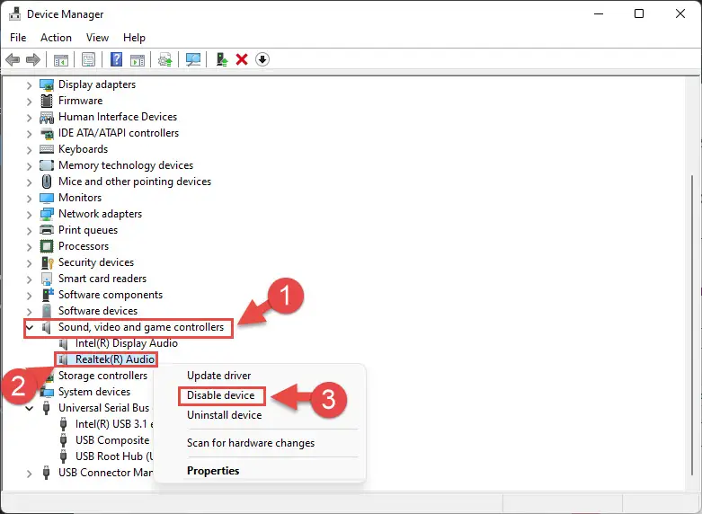Image resolution: width=702 pixels, height=514 pixels.
Task: Open the Action menu
Action: (56, 38)
